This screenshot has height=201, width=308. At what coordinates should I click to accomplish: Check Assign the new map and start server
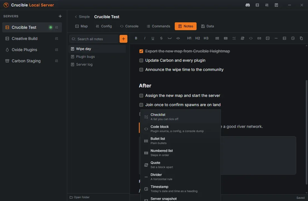pos(141,95)
